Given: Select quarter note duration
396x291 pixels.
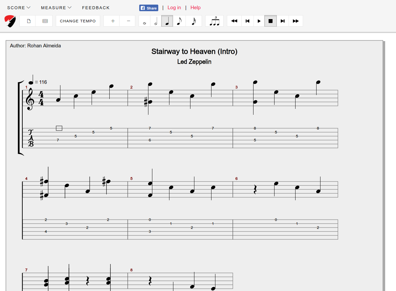Looking at the screenshot, I should click(x=167, y=21).
